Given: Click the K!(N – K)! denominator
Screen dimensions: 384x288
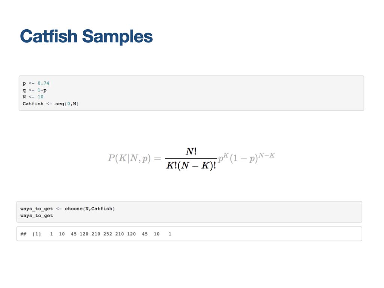Looking at the screenshot, I should pyautogui.click(x=191, y=165).
